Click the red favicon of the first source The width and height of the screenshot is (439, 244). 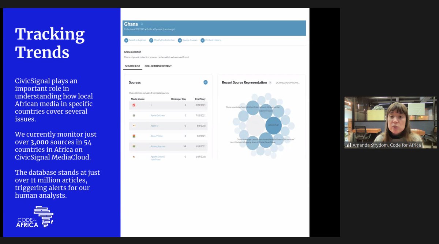133,105
